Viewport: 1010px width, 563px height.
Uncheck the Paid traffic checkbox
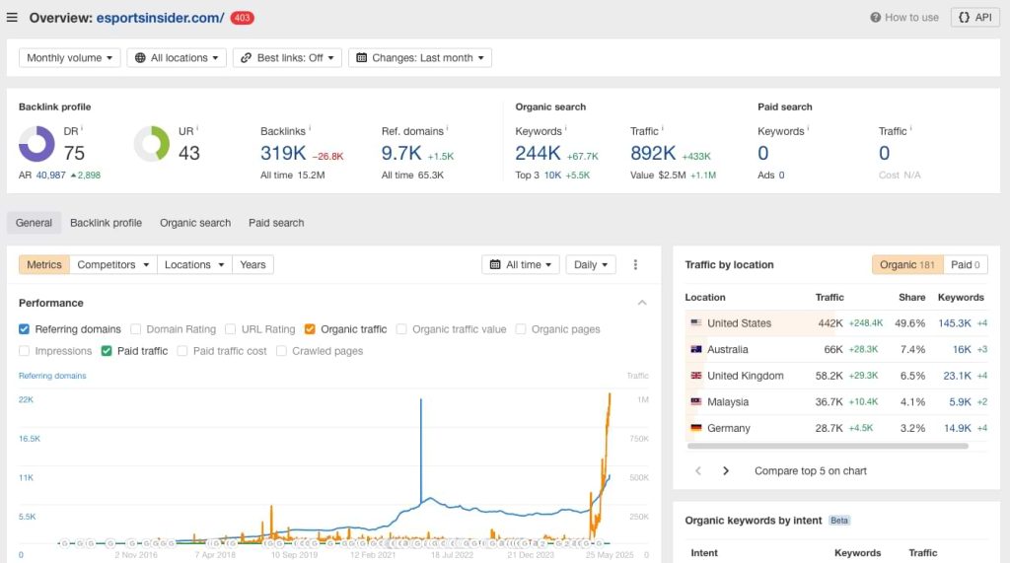point(107,351)
